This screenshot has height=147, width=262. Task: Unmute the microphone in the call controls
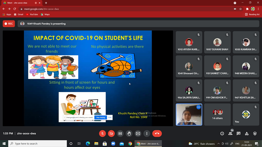coord(102,133)
